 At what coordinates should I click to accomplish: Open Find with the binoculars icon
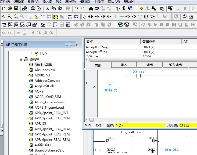click(91, 9)
